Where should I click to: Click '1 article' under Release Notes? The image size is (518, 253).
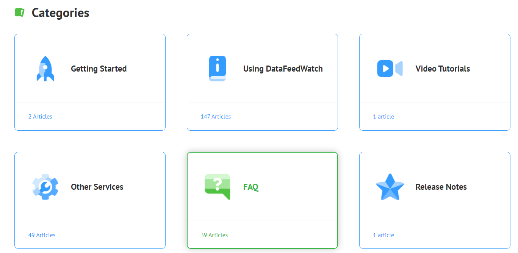383,235
